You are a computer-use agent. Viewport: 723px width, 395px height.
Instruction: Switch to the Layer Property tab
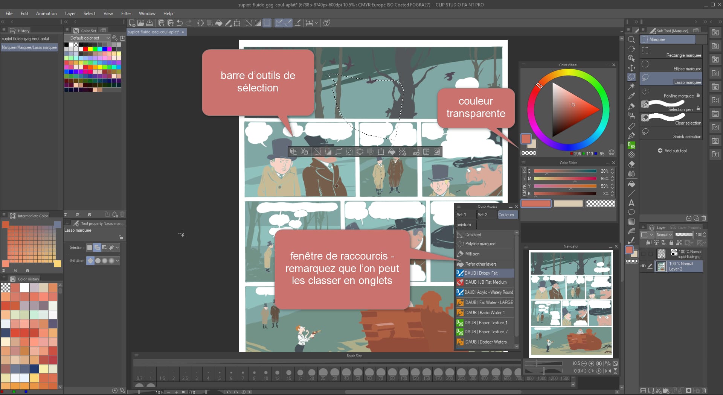pyautogui.click(x=686, y=227)
